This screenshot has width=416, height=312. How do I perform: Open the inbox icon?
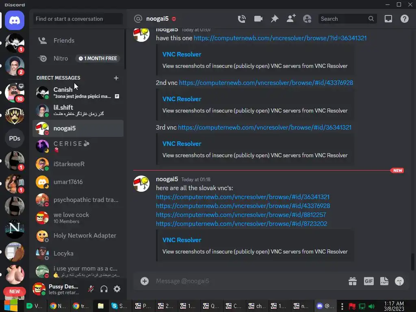(388, 19)
